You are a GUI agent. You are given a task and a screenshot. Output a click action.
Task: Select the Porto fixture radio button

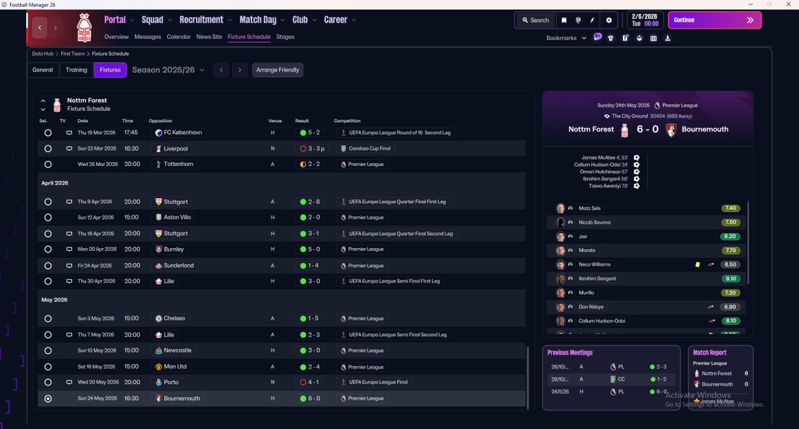(48, 382)
